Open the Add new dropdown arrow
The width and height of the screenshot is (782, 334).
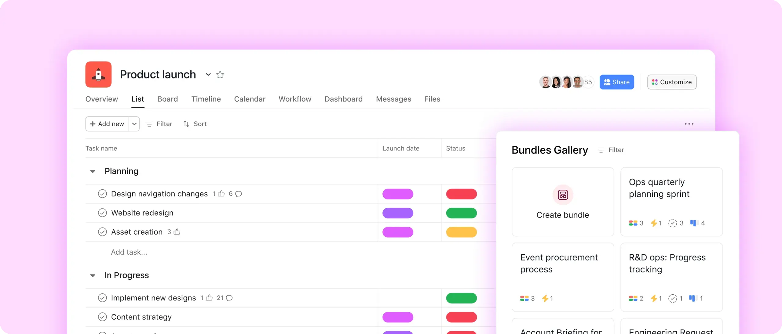pyautogui.click(x=134, y=124)
